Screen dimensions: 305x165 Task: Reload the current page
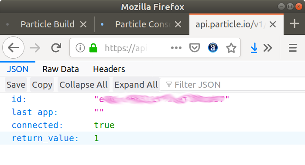tap(56, 48)
